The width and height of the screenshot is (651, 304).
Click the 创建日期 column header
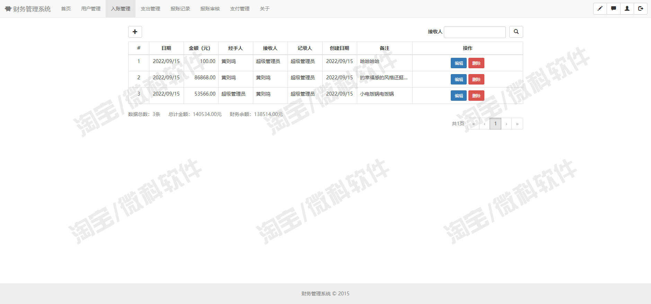340,48
